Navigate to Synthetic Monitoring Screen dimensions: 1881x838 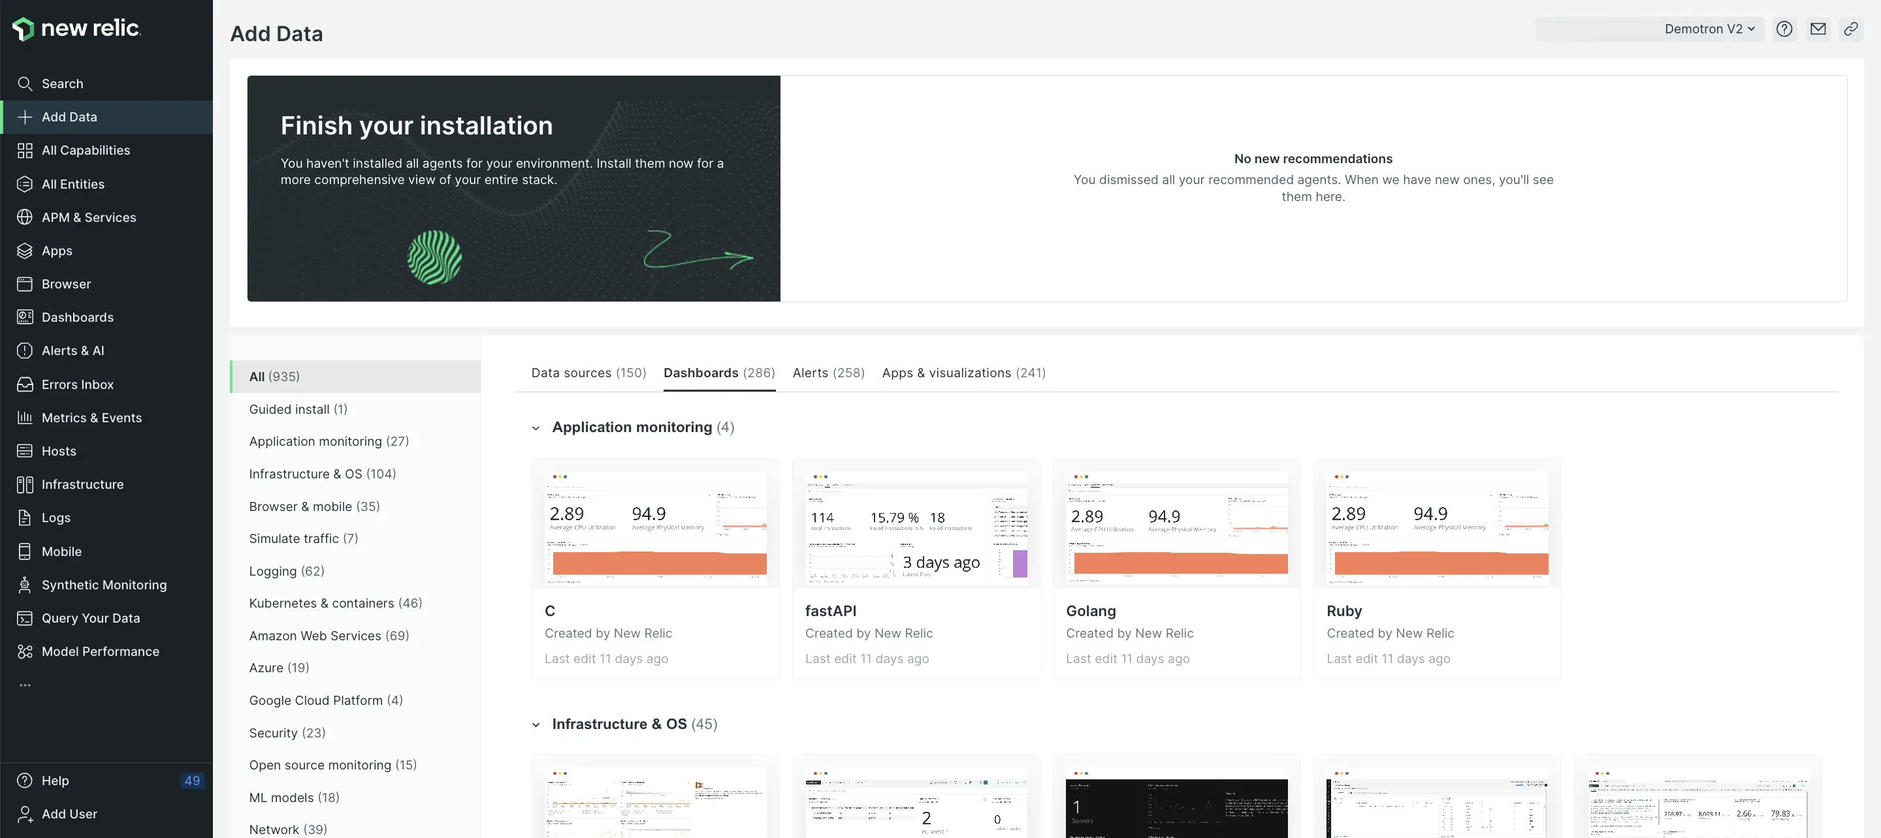[x=103, y=586]
